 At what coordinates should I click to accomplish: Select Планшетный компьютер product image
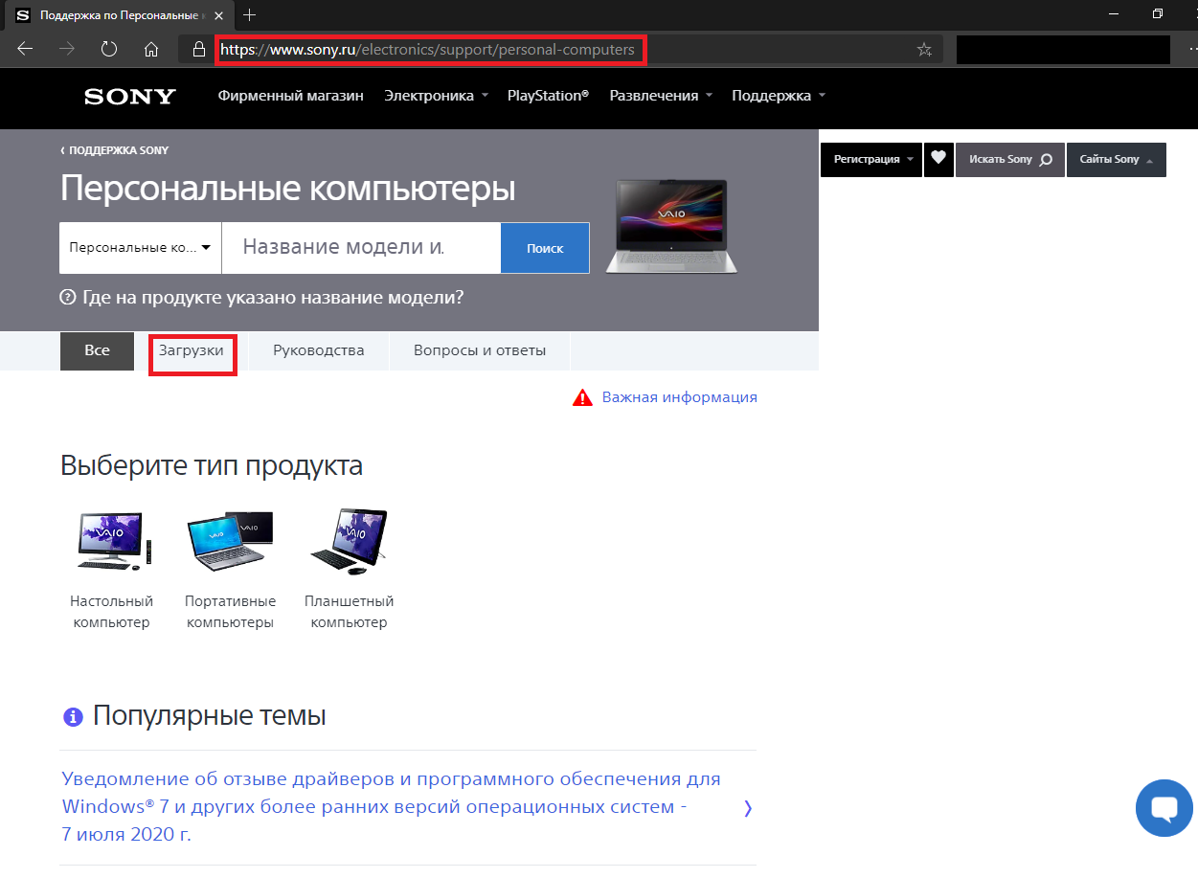[349, 543]
